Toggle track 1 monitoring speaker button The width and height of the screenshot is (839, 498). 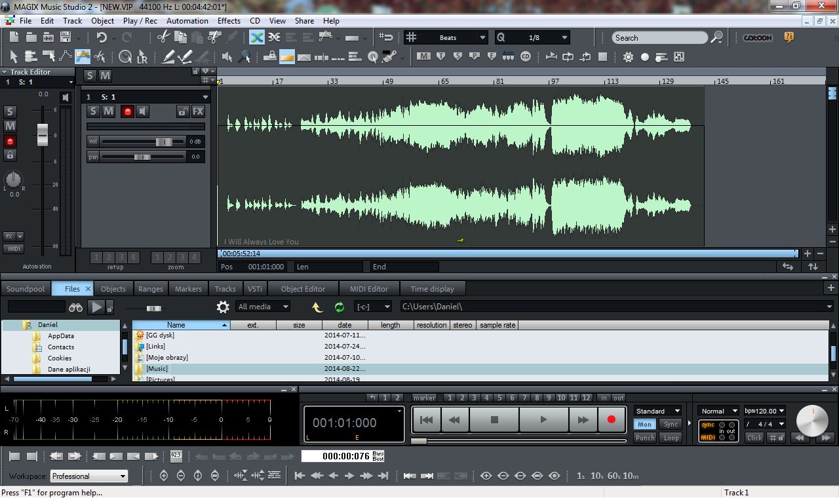click(143, 111)
